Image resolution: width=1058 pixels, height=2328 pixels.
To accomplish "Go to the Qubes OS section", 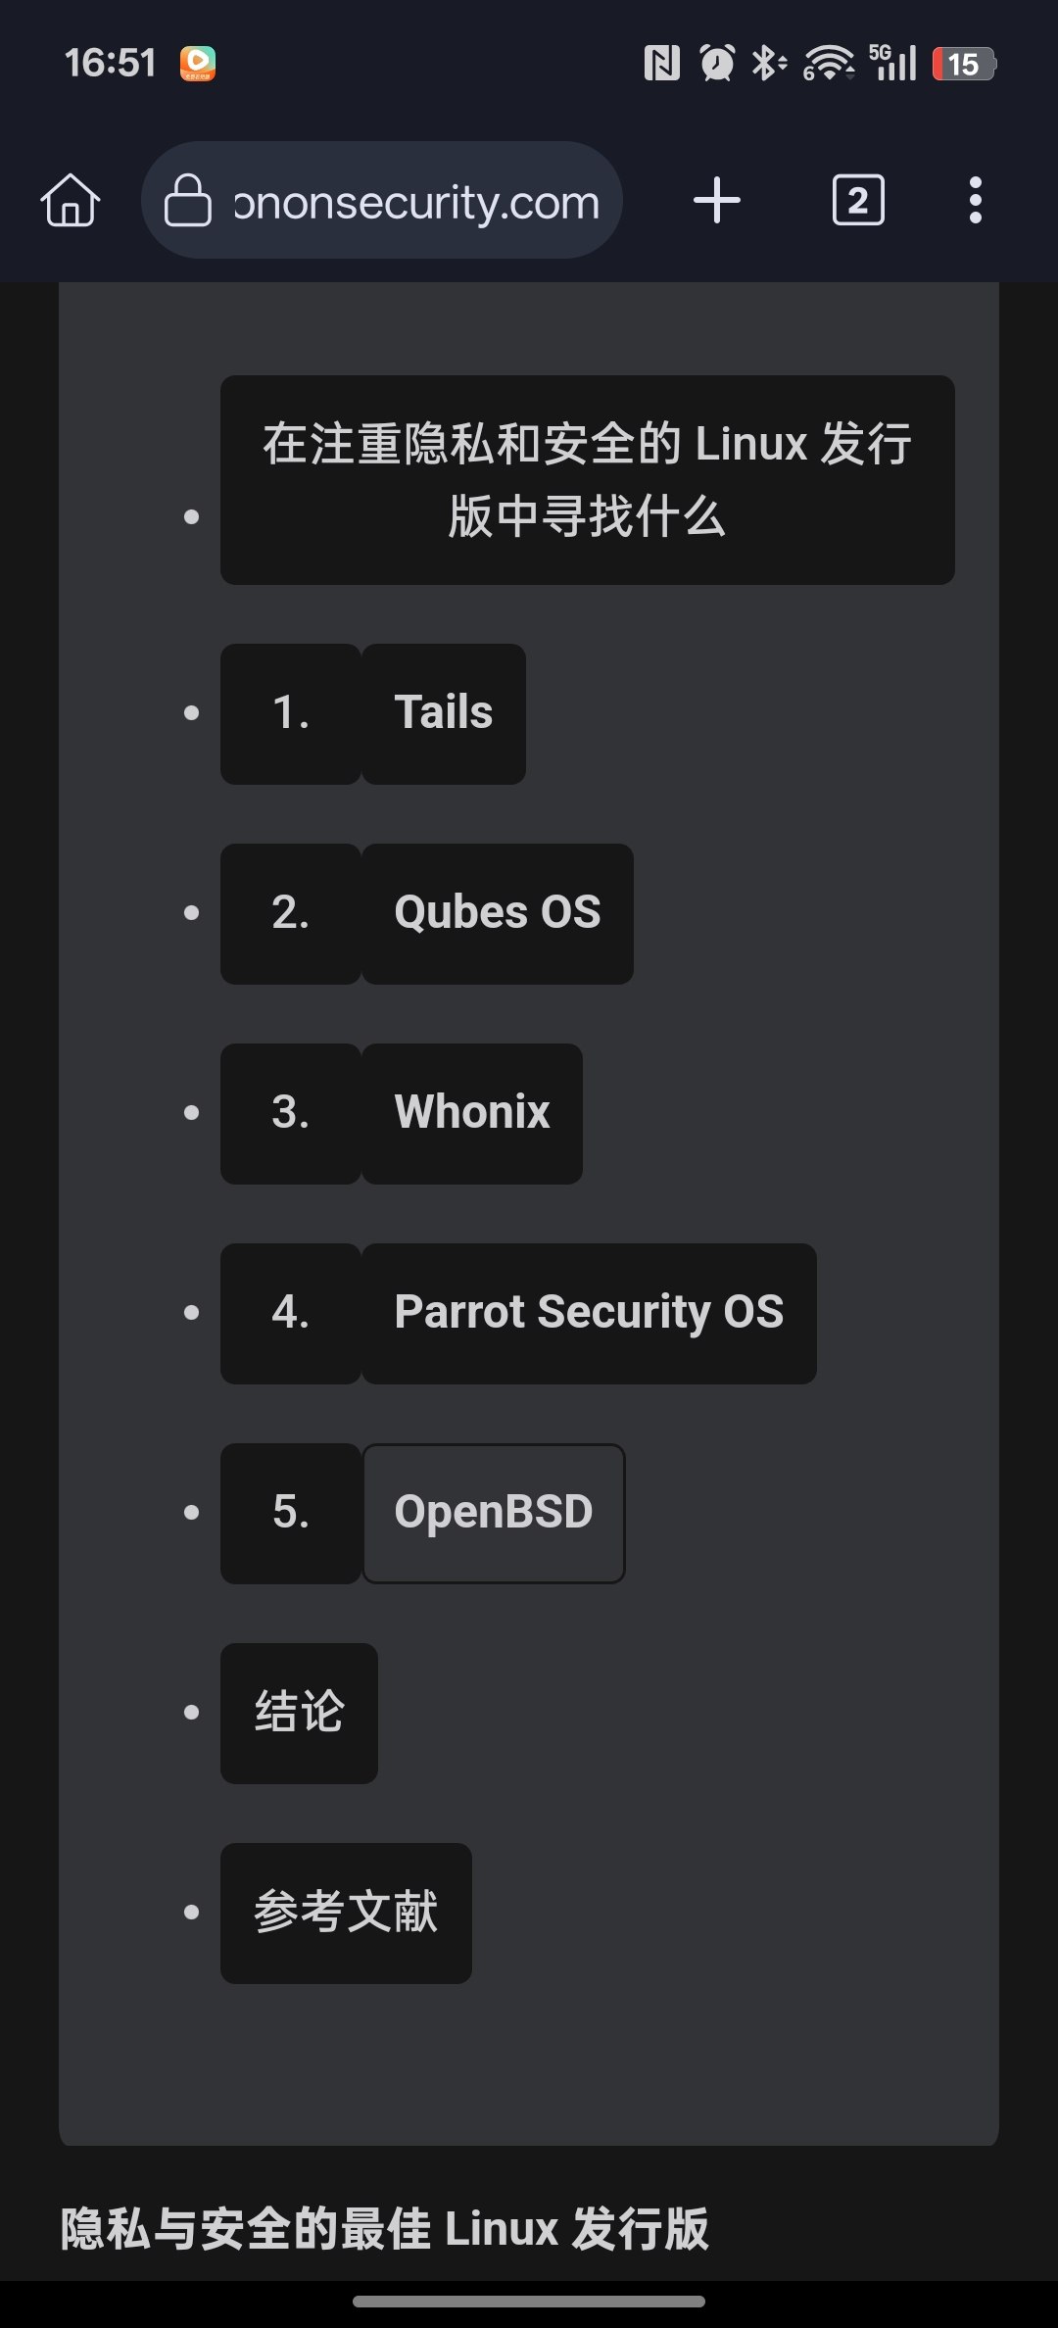I will (497, 913).
